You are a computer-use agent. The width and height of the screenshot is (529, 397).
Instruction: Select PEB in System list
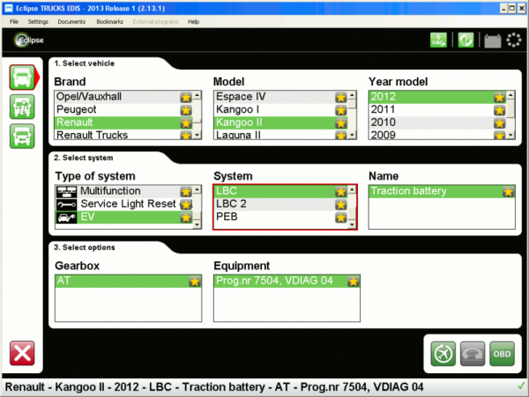(280, 217)
